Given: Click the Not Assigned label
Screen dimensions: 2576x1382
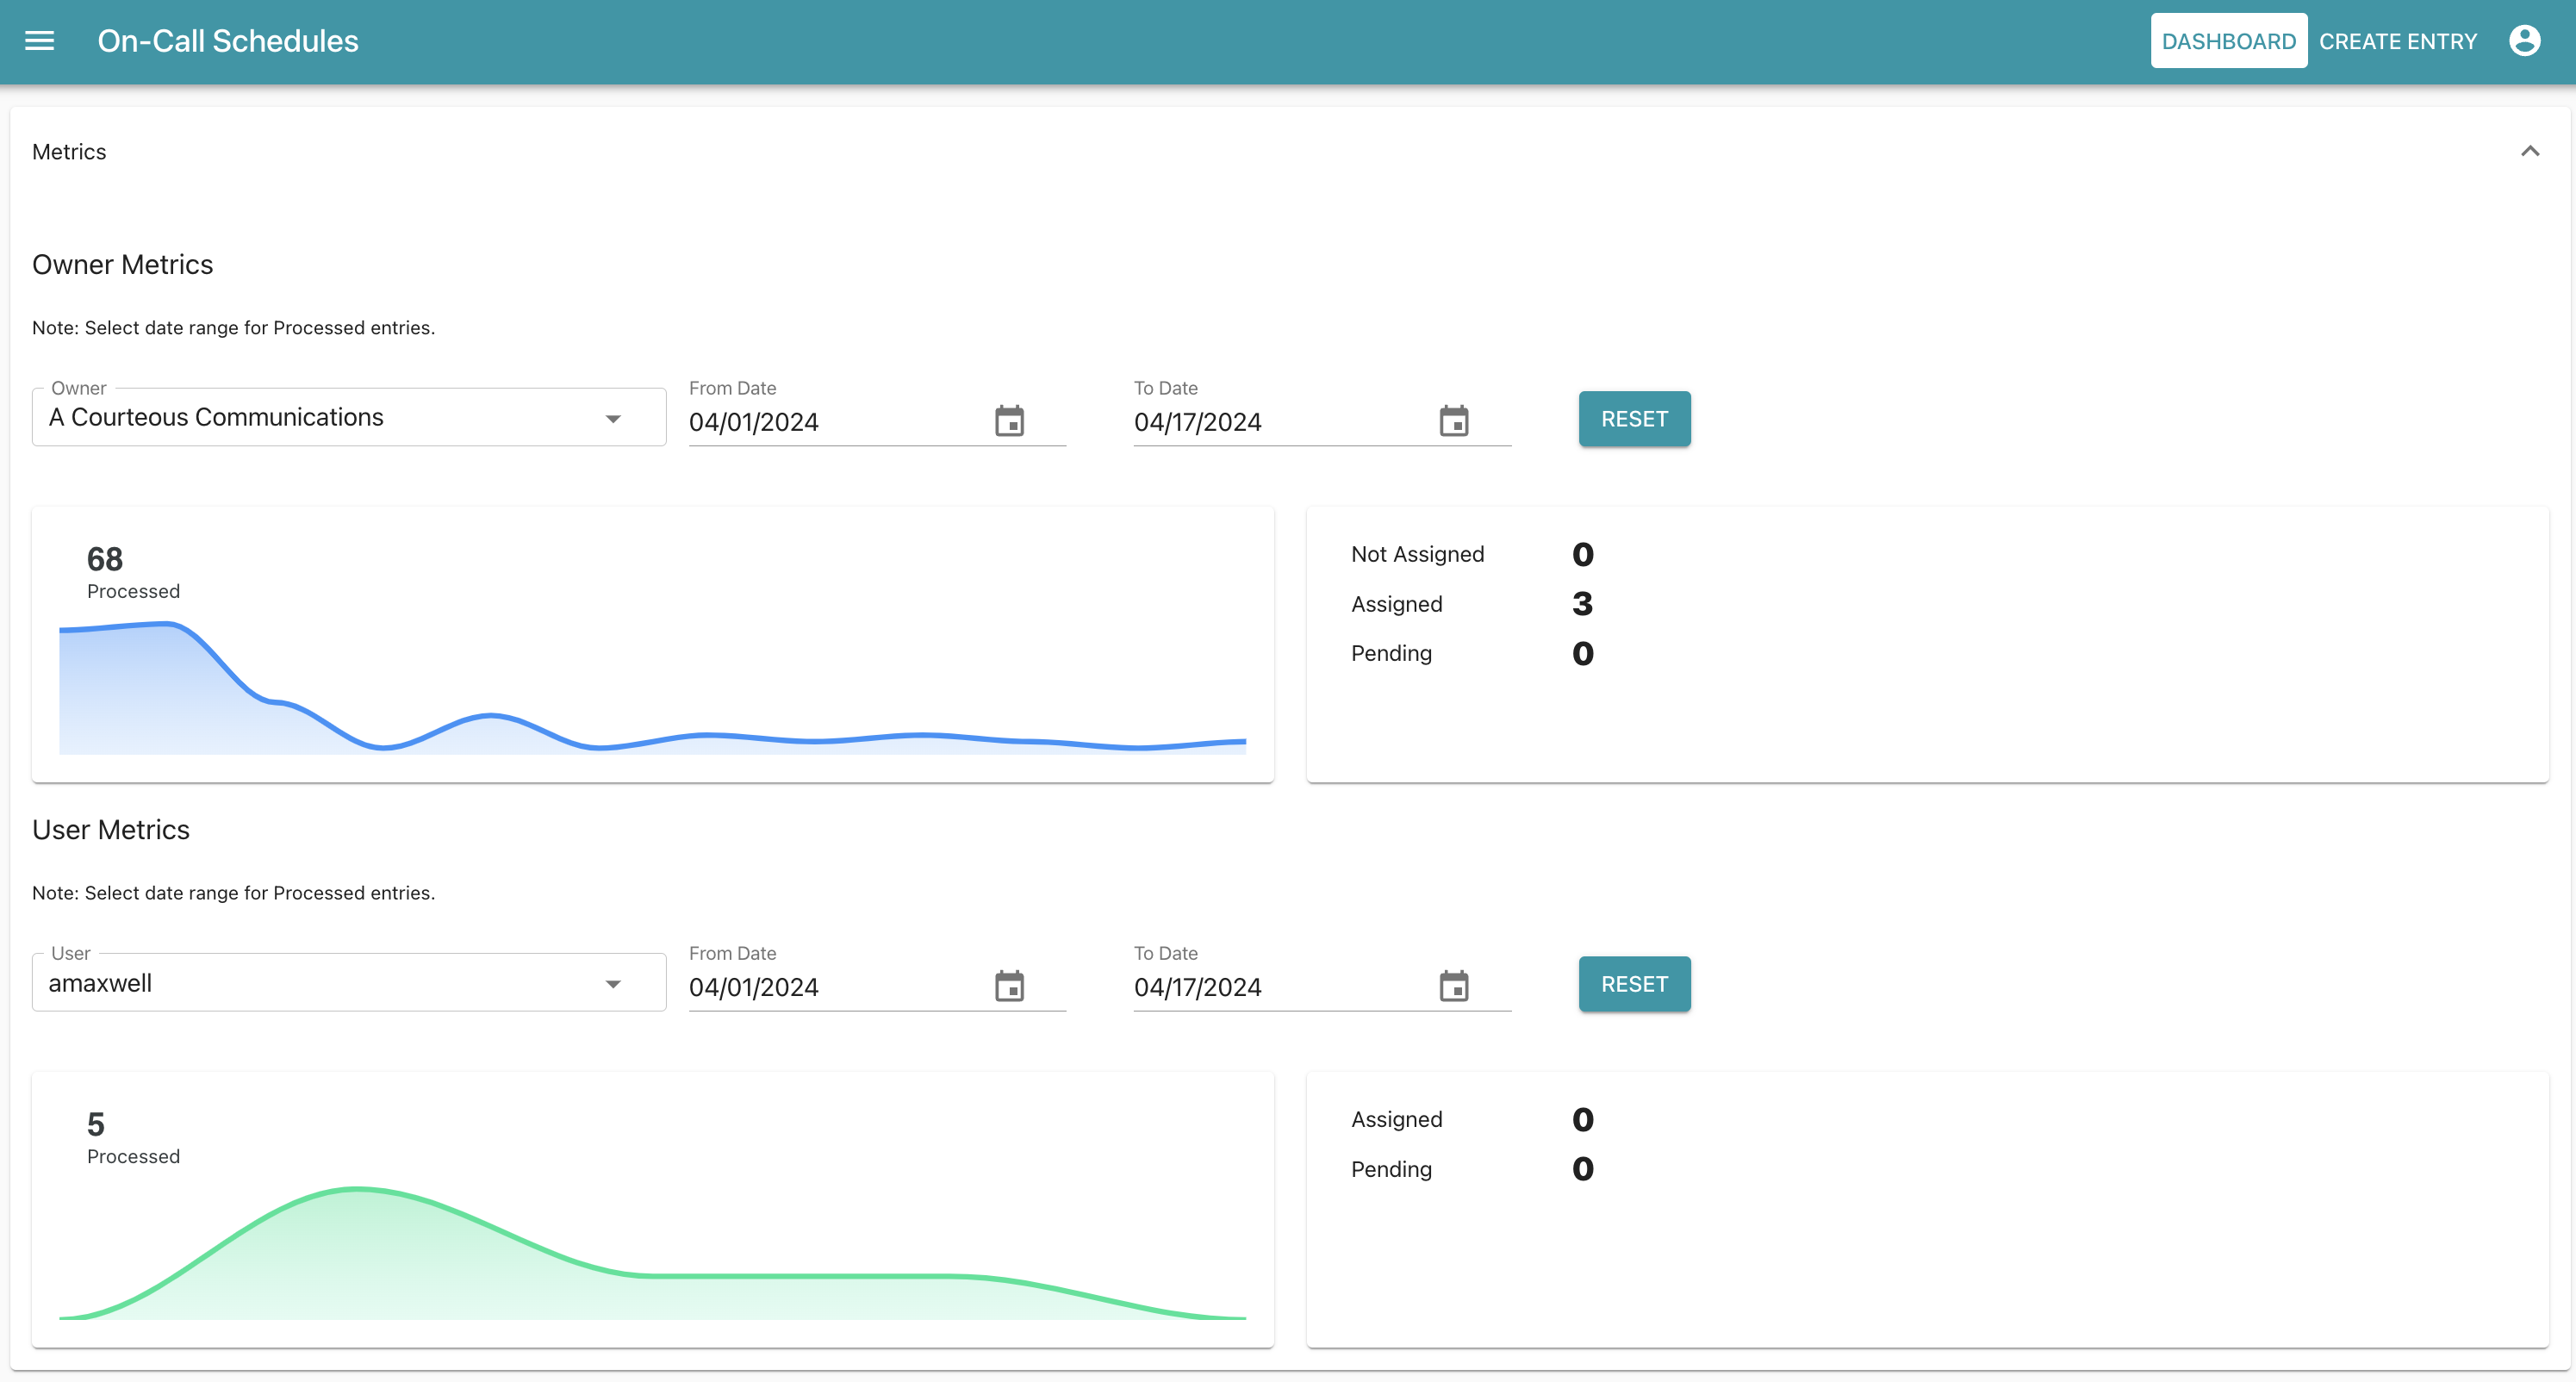Looking at the screenshot, I should tap(1417, 554).
